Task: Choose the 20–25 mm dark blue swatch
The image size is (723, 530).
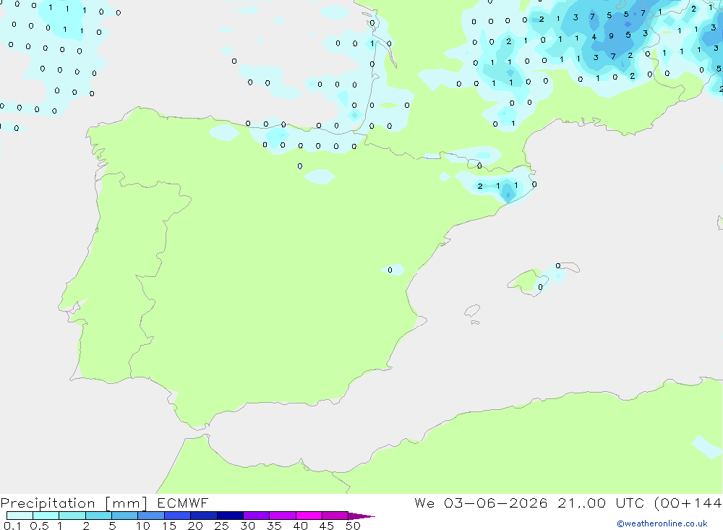Action: 203,516
